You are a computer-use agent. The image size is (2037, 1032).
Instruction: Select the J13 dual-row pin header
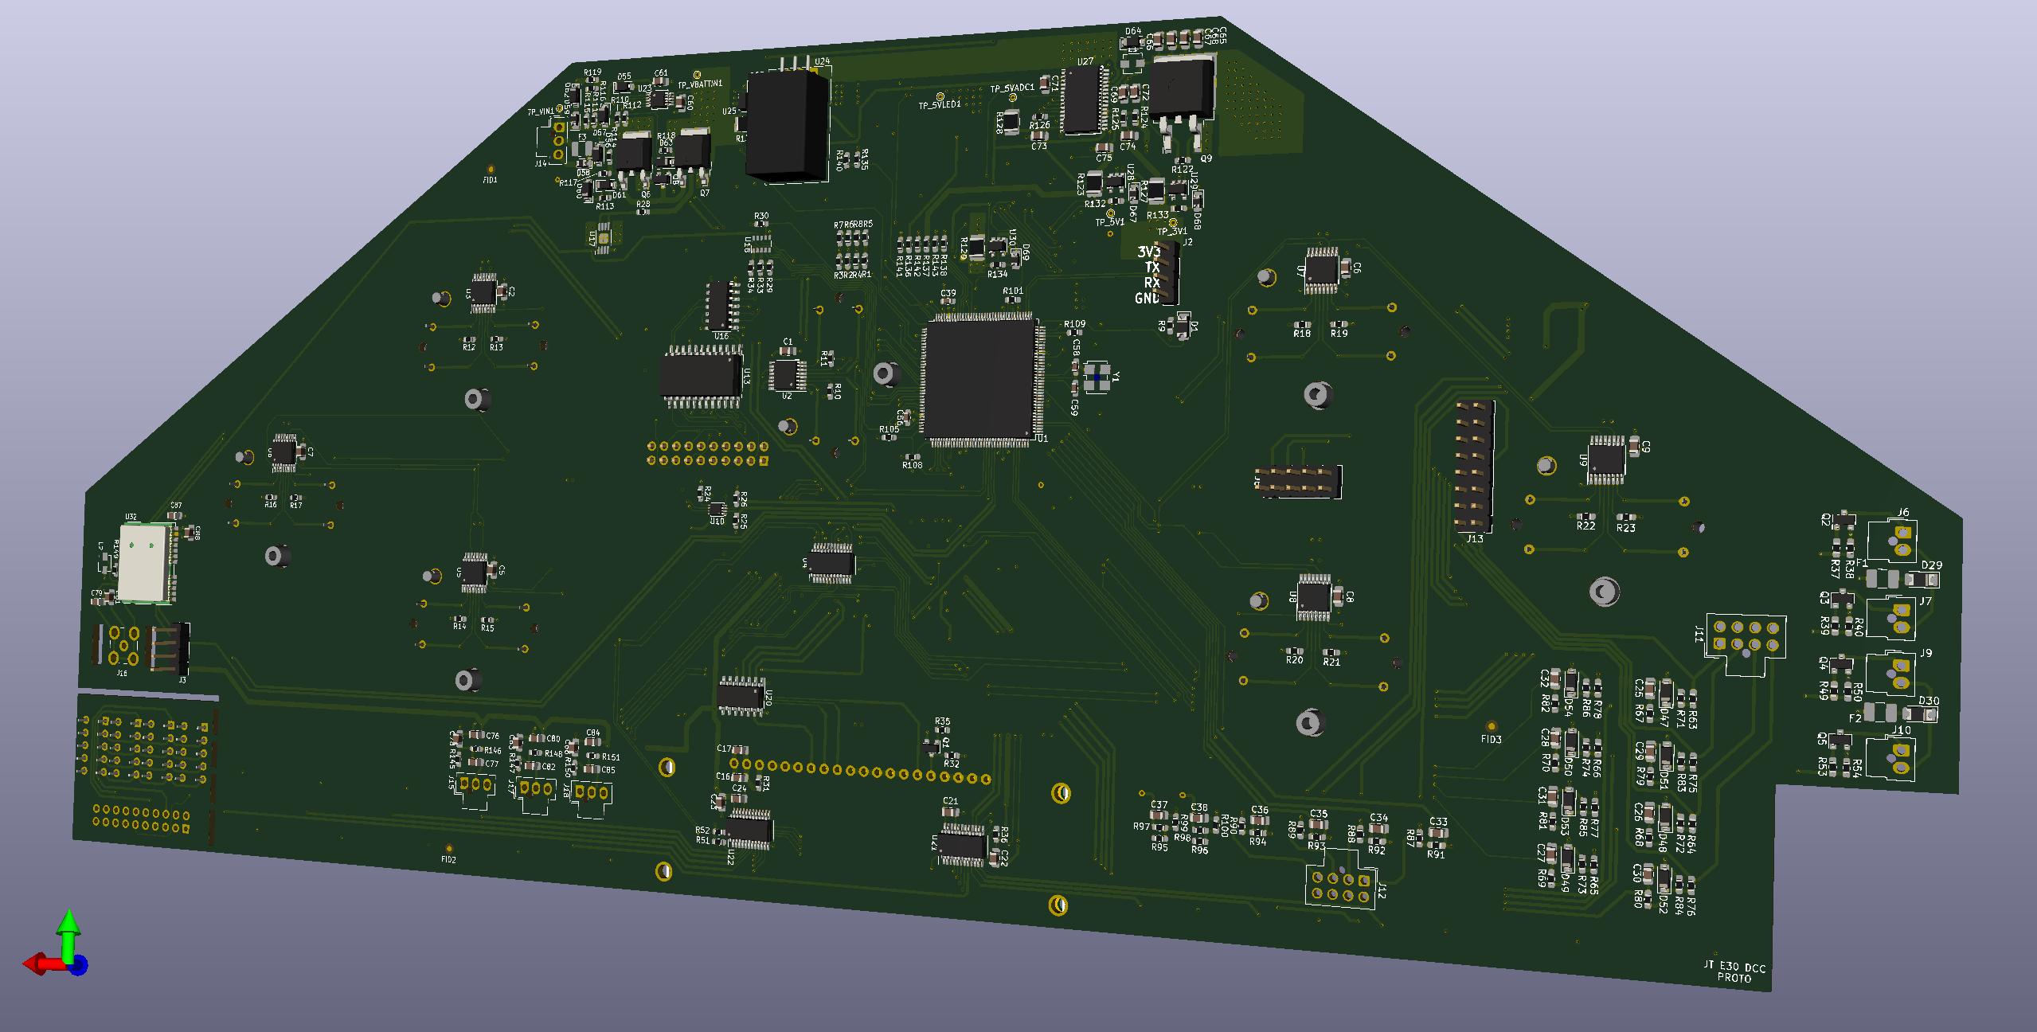1474,467
